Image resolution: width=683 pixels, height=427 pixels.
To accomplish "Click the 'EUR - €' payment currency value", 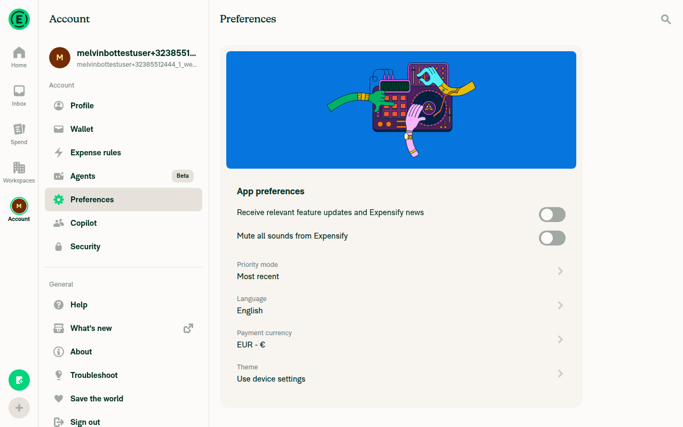I will (251, 345).
